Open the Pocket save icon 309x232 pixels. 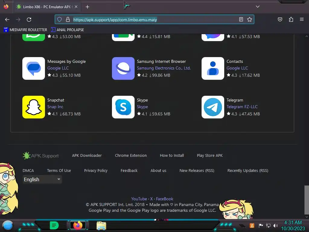pyautogui.click(x=280, y=19)
